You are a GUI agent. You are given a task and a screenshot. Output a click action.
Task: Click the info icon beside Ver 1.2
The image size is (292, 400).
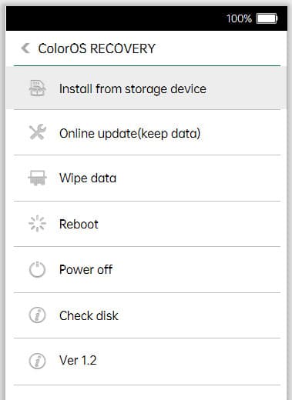(x=37, y=361)
